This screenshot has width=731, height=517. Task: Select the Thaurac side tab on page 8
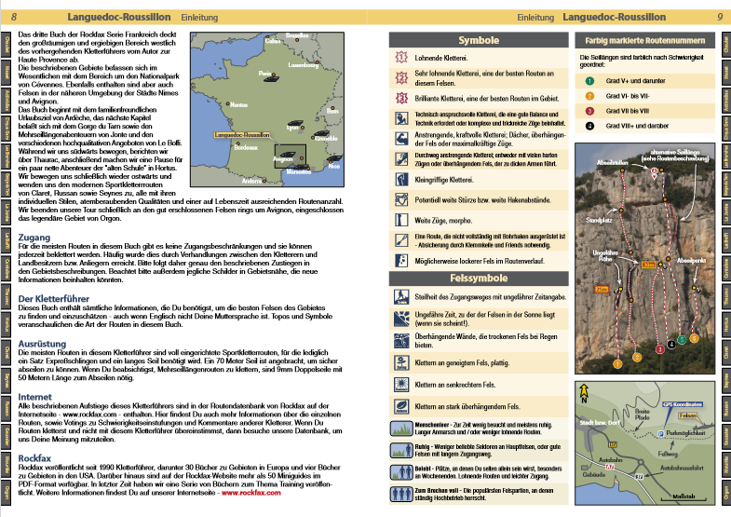pos(7,296)
